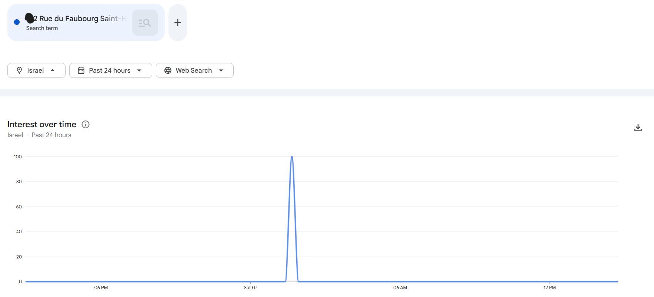Click the blue dot beside the search term
This screenshot has height=297, width=654.
pyautogui.click(x=17, y=22)
